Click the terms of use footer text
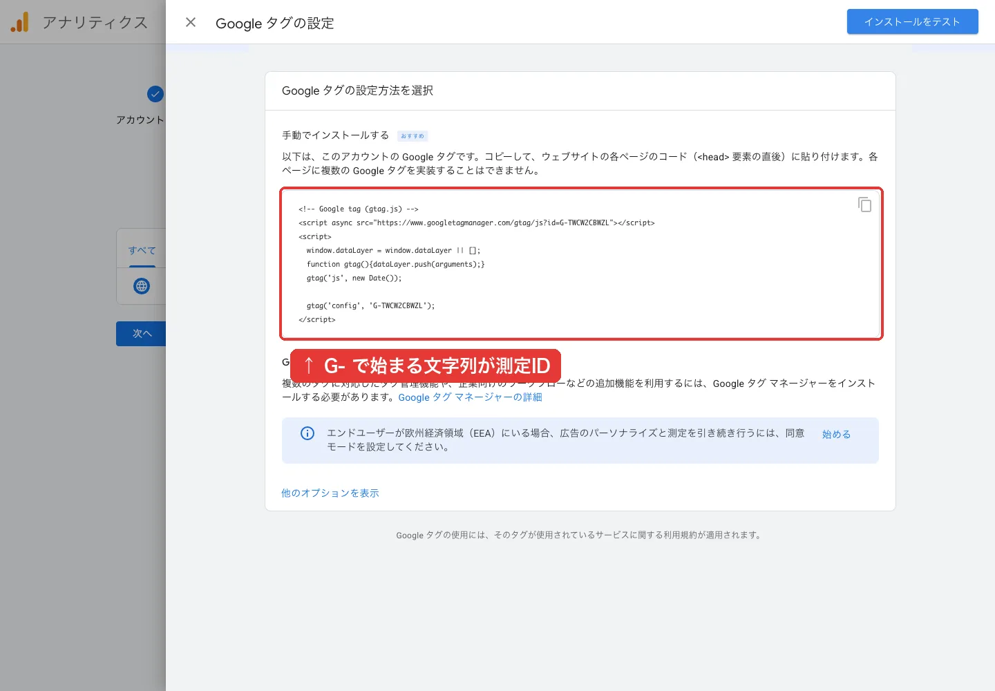Image resolution: width=995 pixels, height=691 pixels. point(579,535)
